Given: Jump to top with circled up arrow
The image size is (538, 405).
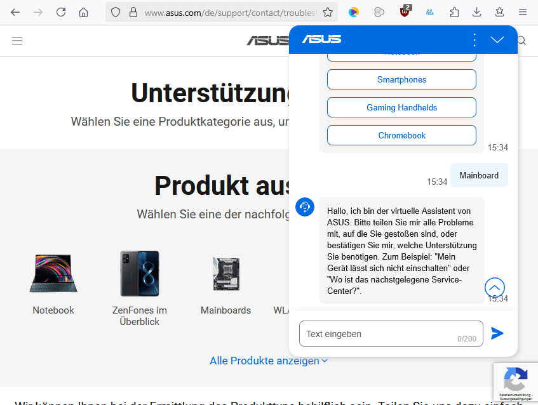Looking at the screenshot, I should [494, 288].
